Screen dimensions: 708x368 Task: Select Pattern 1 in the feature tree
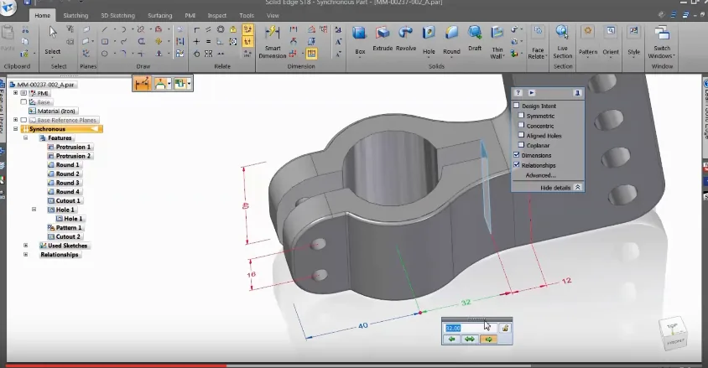coord(65,228)
